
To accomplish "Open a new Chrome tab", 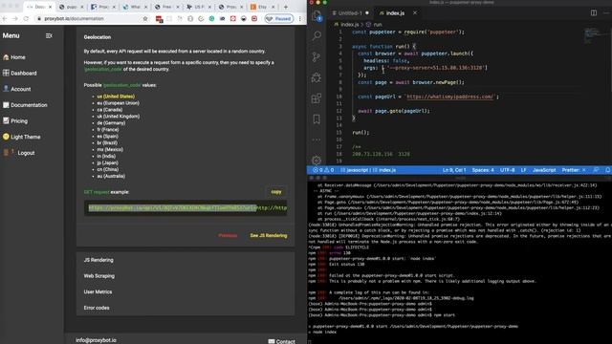I will tap(286, 7).
